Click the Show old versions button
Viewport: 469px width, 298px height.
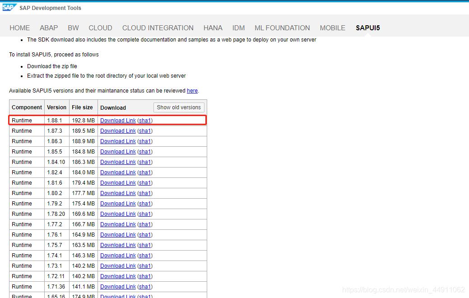[179, 107]
